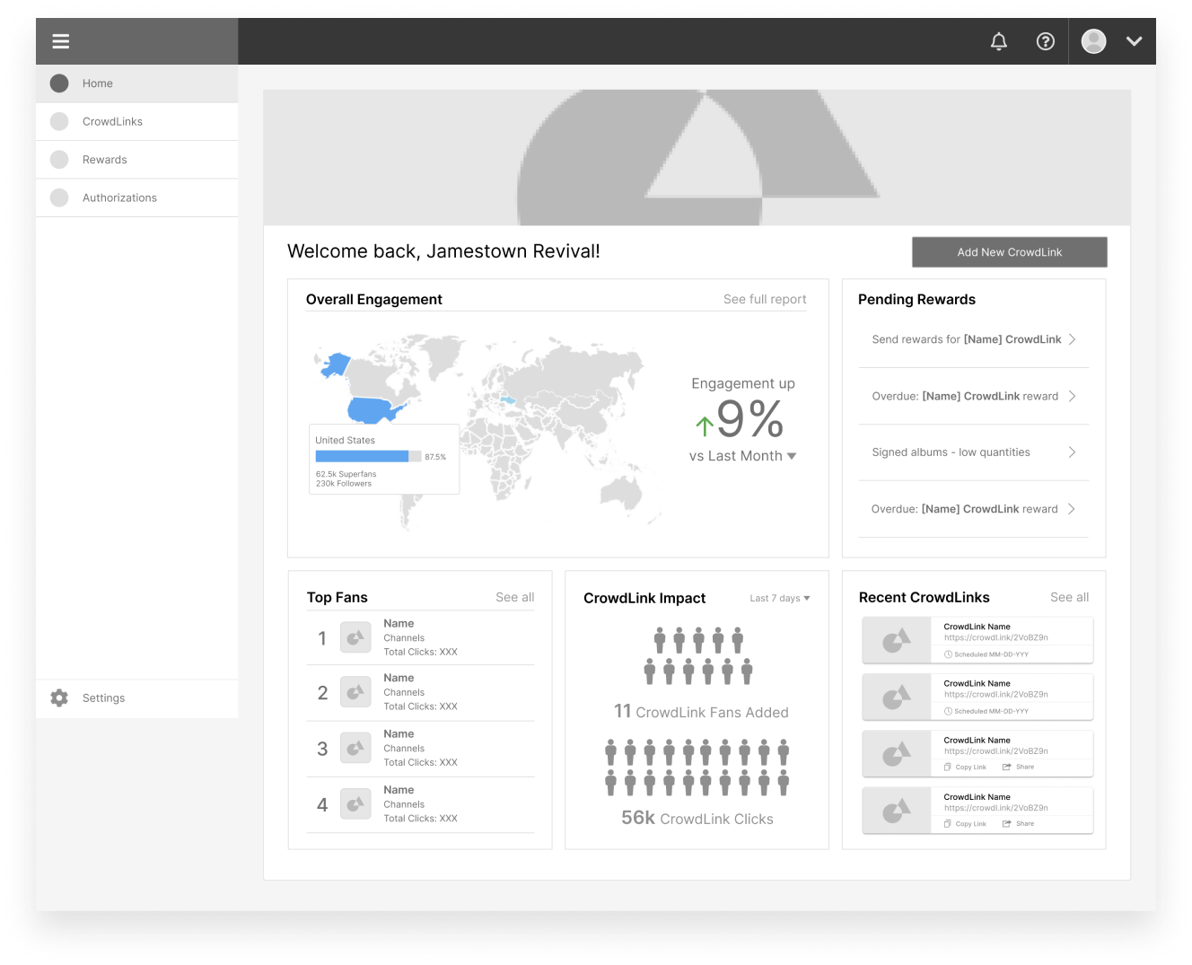Viewport: 1192px width, 965px height.
Task: Click the help question mark icon
Action: pos(1046,41)
